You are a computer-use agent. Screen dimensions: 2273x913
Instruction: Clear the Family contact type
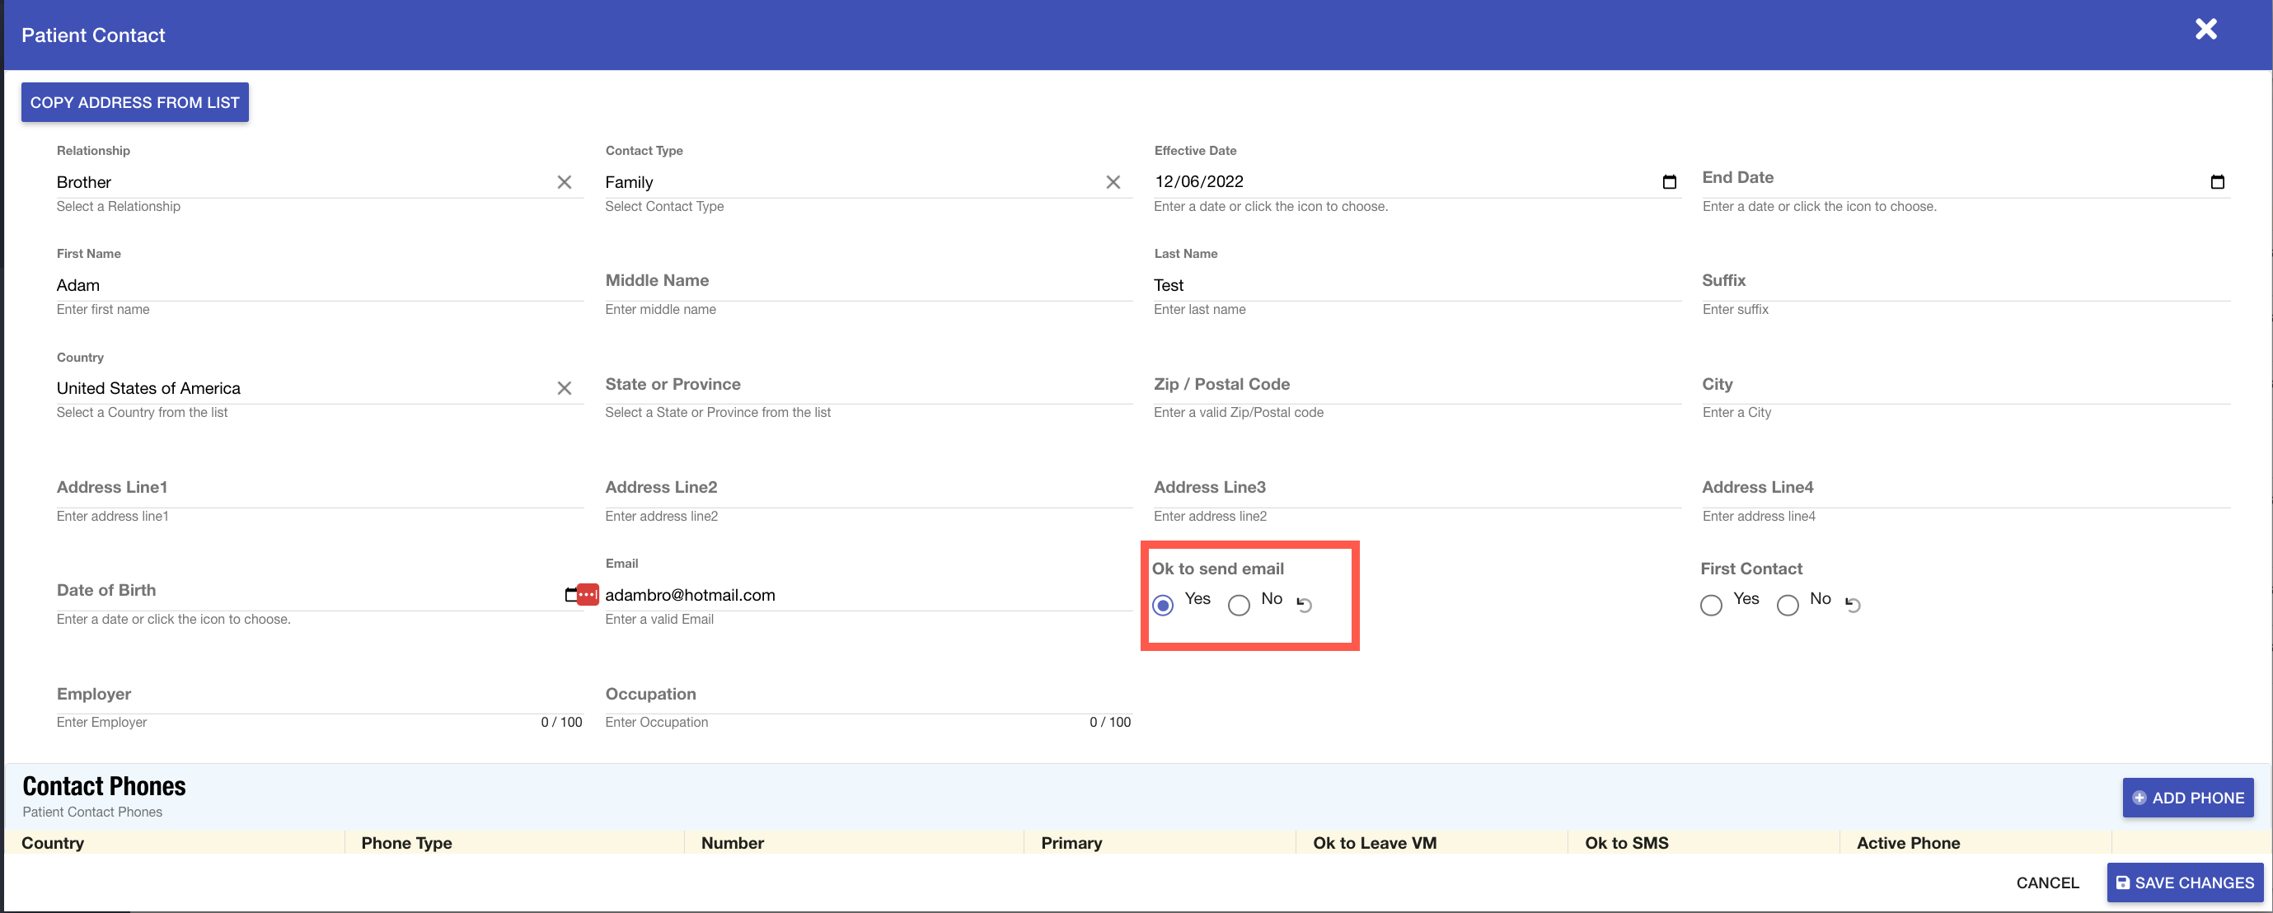click(x=1113, y=182)
